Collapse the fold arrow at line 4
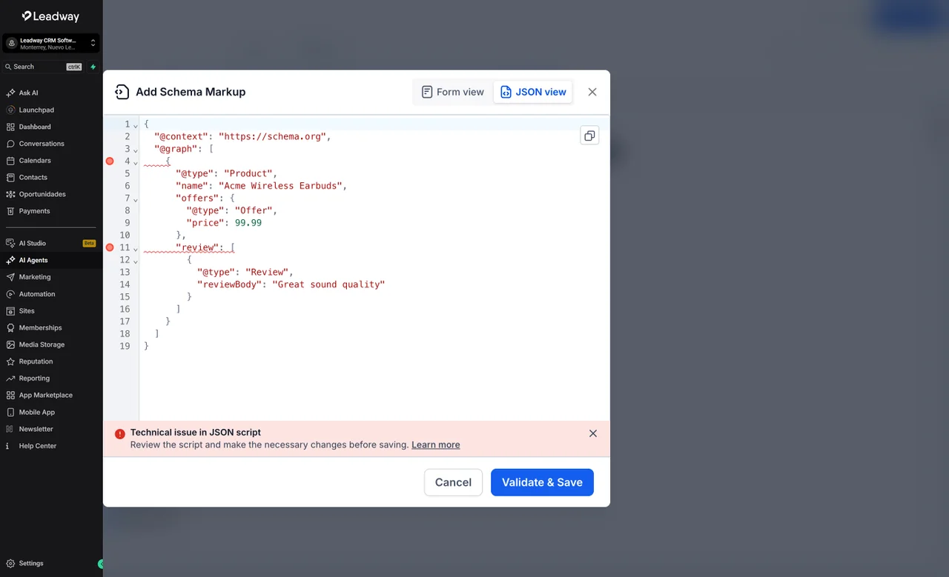 136,162
